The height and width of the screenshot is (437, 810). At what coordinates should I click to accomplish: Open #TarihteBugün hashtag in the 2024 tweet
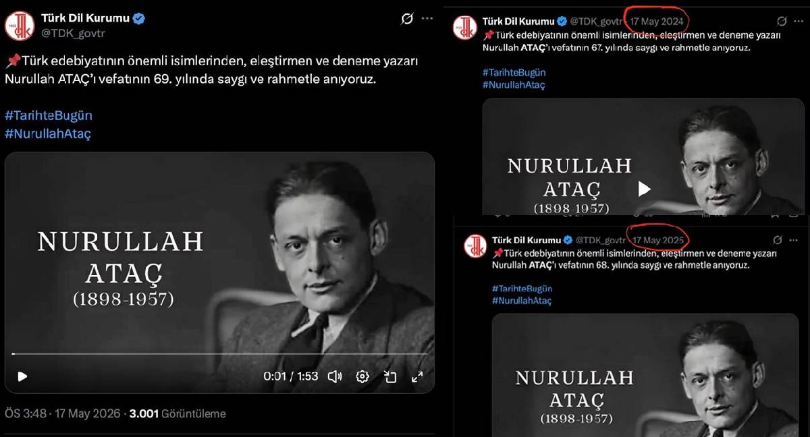514,72
